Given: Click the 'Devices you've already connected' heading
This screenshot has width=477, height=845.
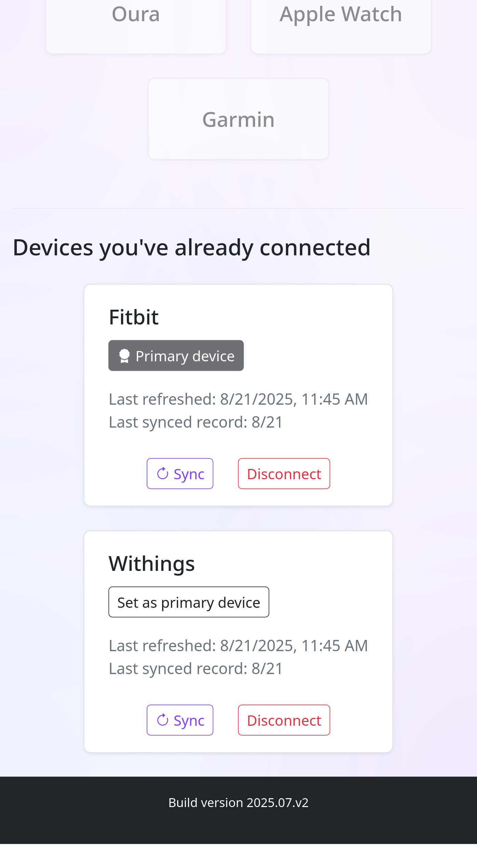Looking at the screenshot, I should click(192, 248).
